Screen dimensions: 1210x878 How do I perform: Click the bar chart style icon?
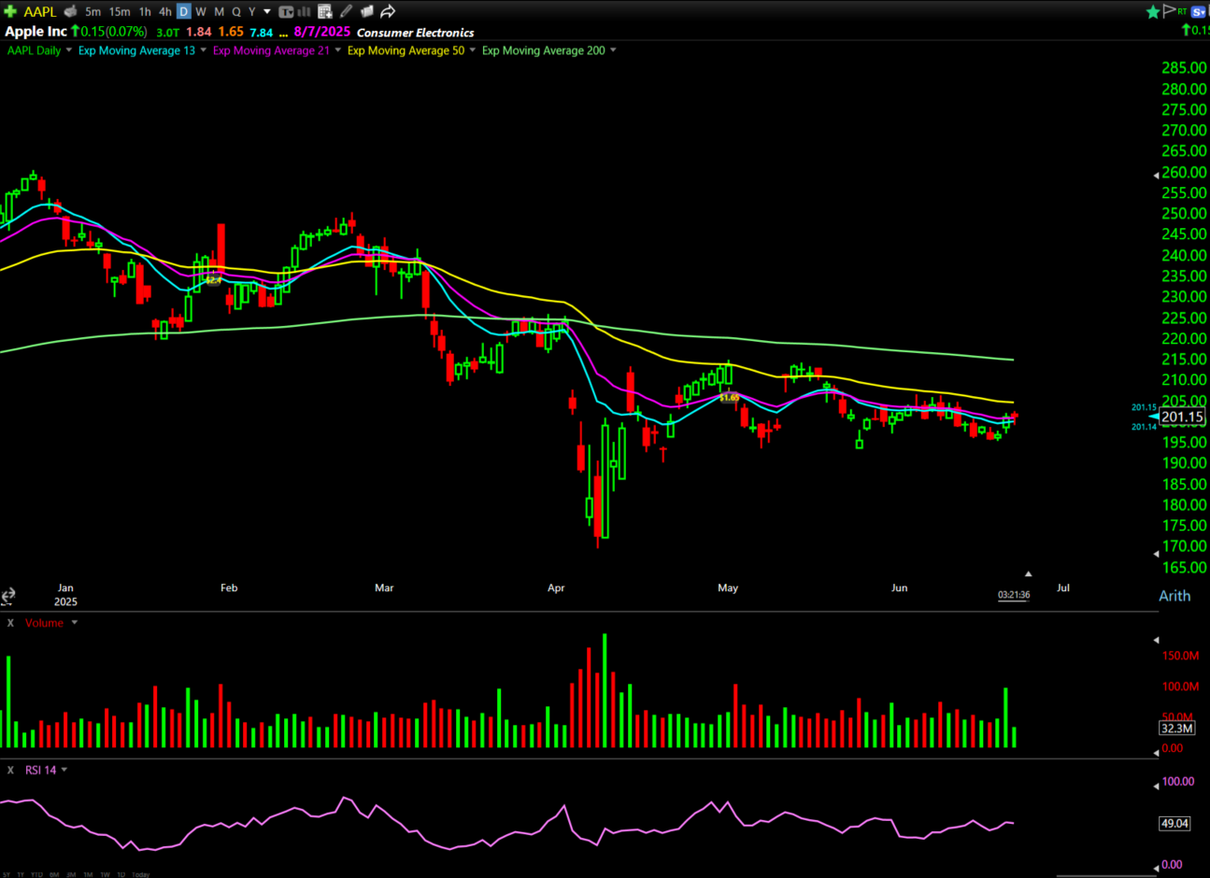click(x=304, y=11)
